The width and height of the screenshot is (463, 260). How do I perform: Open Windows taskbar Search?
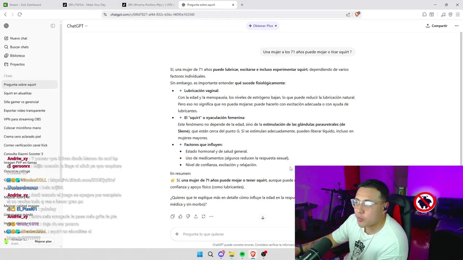(x=211, y=254)
